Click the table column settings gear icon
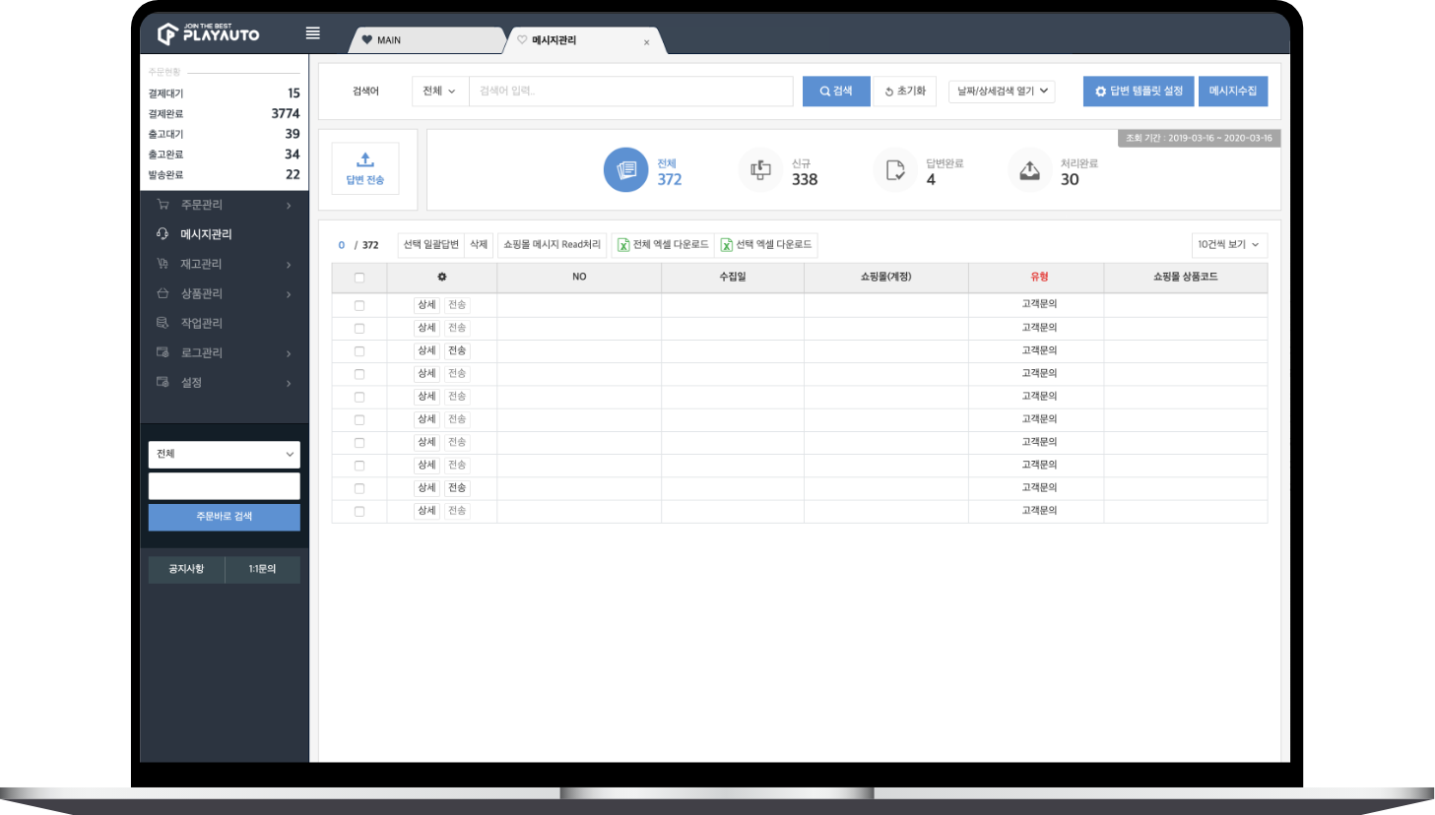 (x=442, y=278)
